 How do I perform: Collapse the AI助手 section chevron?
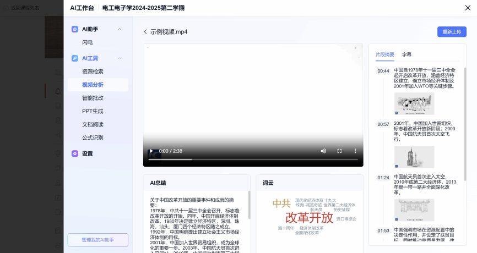pos(120,29)
